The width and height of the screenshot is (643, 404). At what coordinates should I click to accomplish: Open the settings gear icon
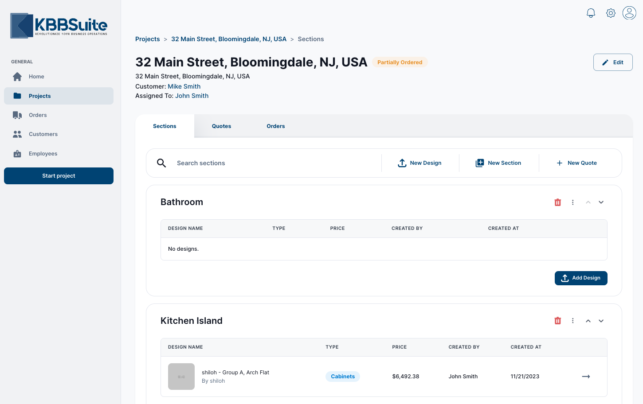(x=611, y=13)
